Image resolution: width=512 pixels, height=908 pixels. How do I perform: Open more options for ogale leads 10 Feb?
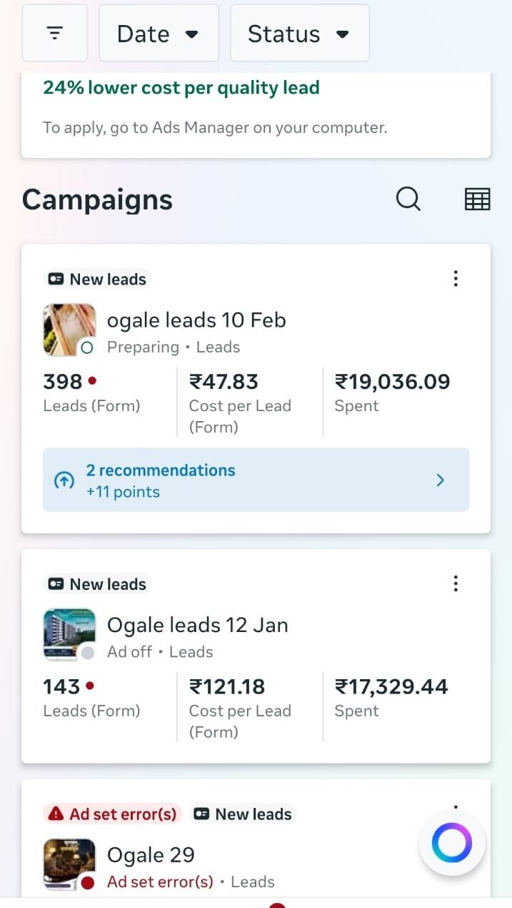point(456,279)
